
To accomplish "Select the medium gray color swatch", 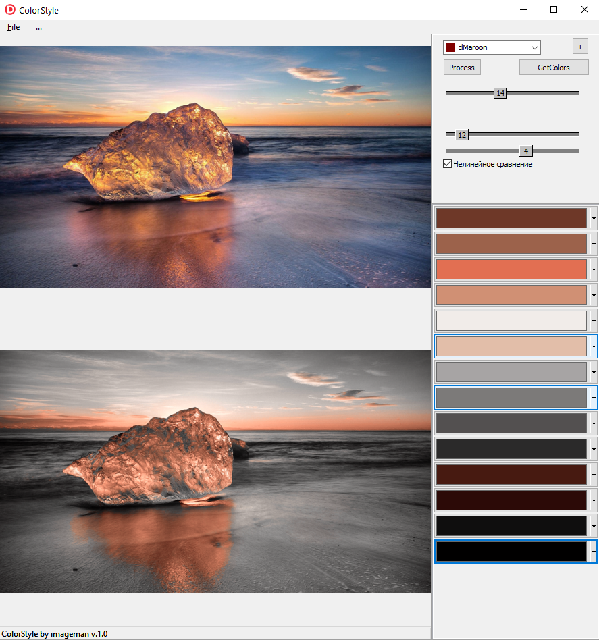I will click(511, 398).
